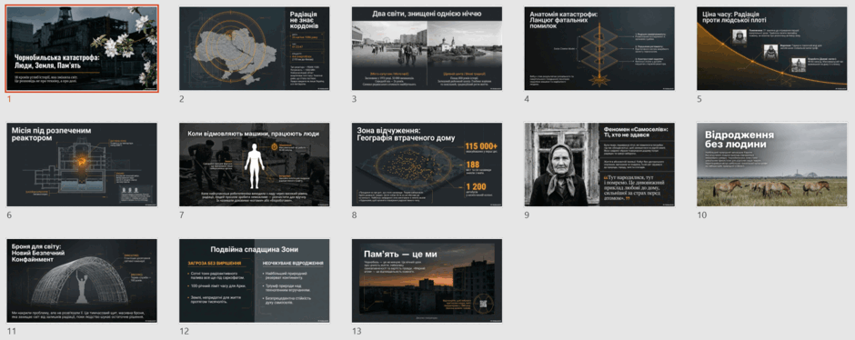
Task: Select the Радіація не знає кордонів slide
Action: [x=255, y=48]
